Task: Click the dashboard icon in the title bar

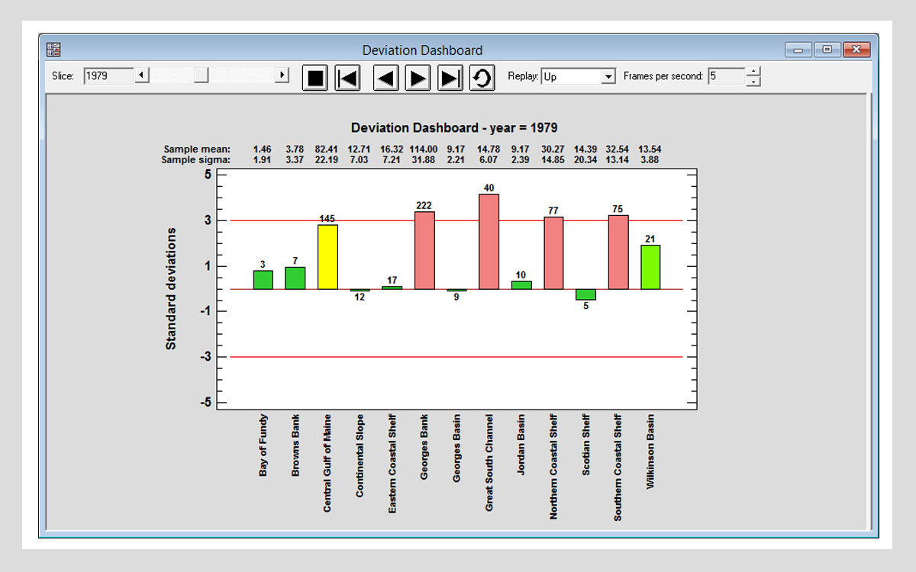Action: tap(53, 48)
